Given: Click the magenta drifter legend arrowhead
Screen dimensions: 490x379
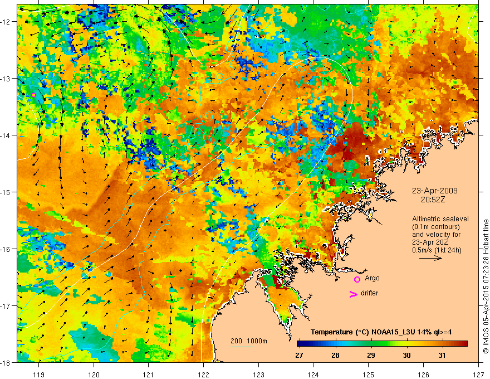Looking at the screenshot, I should pos(353,294).
